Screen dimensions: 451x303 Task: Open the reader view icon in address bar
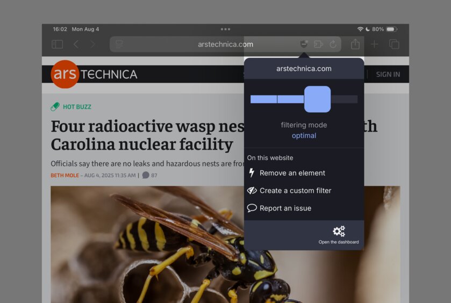pos(119,44)
